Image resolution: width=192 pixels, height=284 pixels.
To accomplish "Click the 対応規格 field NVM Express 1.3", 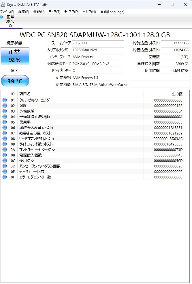I will tap(131, 78).
